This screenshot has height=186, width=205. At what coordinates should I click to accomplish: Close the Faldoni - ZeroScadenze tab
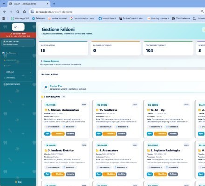click(48, 4)
